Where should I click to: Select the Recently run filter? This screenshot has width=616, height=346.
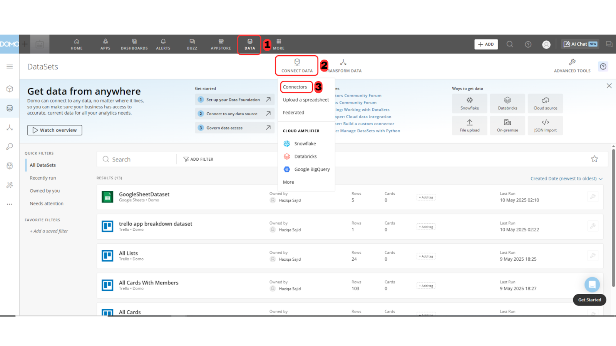tap(43, 178)
